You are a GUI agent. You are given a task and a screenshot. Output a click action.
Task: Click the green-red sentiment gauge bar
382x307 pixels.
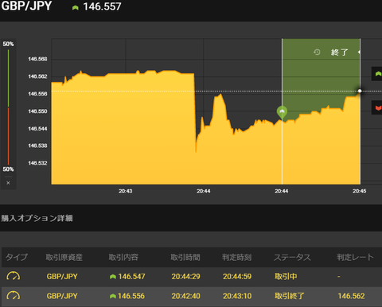pos(8,107)
